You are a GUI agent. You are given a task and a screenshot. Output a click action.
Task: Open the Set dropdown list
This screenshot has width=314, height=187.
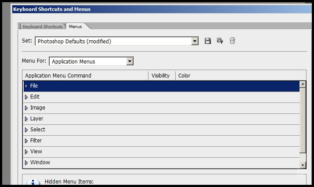coord(195,41)
